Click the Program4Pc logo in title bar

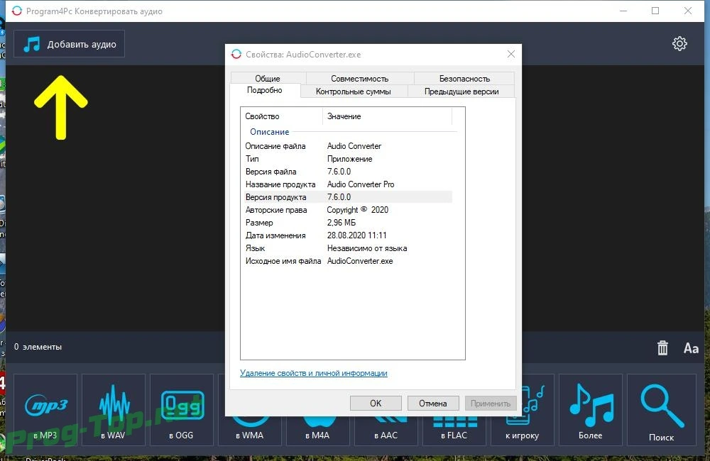(x=17, y=11)
